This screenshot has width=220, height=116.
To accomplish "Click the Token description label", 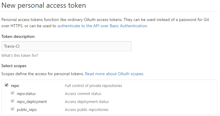I will [18, 36].
